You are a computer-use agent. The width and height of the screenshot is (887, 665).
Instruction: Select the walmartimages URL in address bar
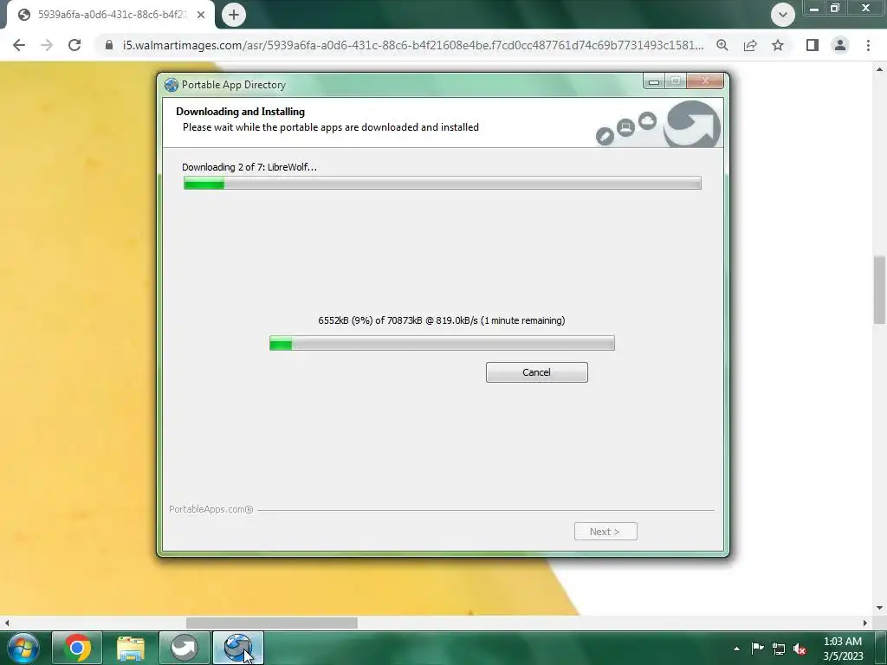click(x=413, y=45)
